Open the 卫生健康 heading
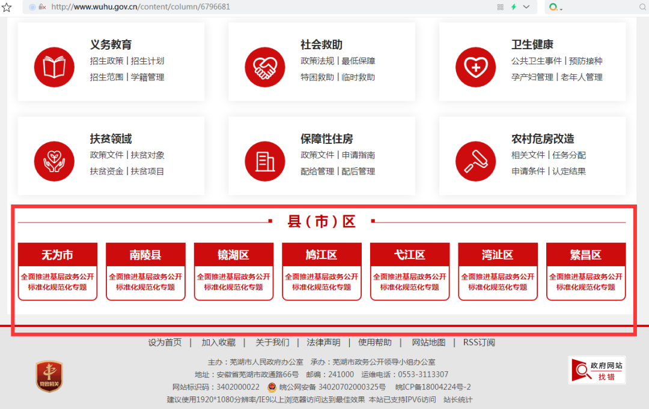 tap(532, 44)
